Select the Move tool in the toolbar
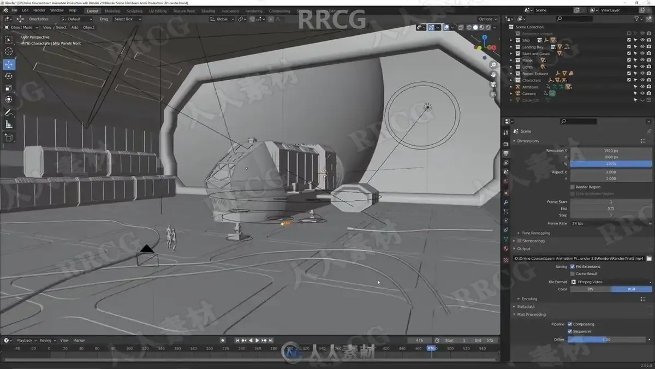 9,64
